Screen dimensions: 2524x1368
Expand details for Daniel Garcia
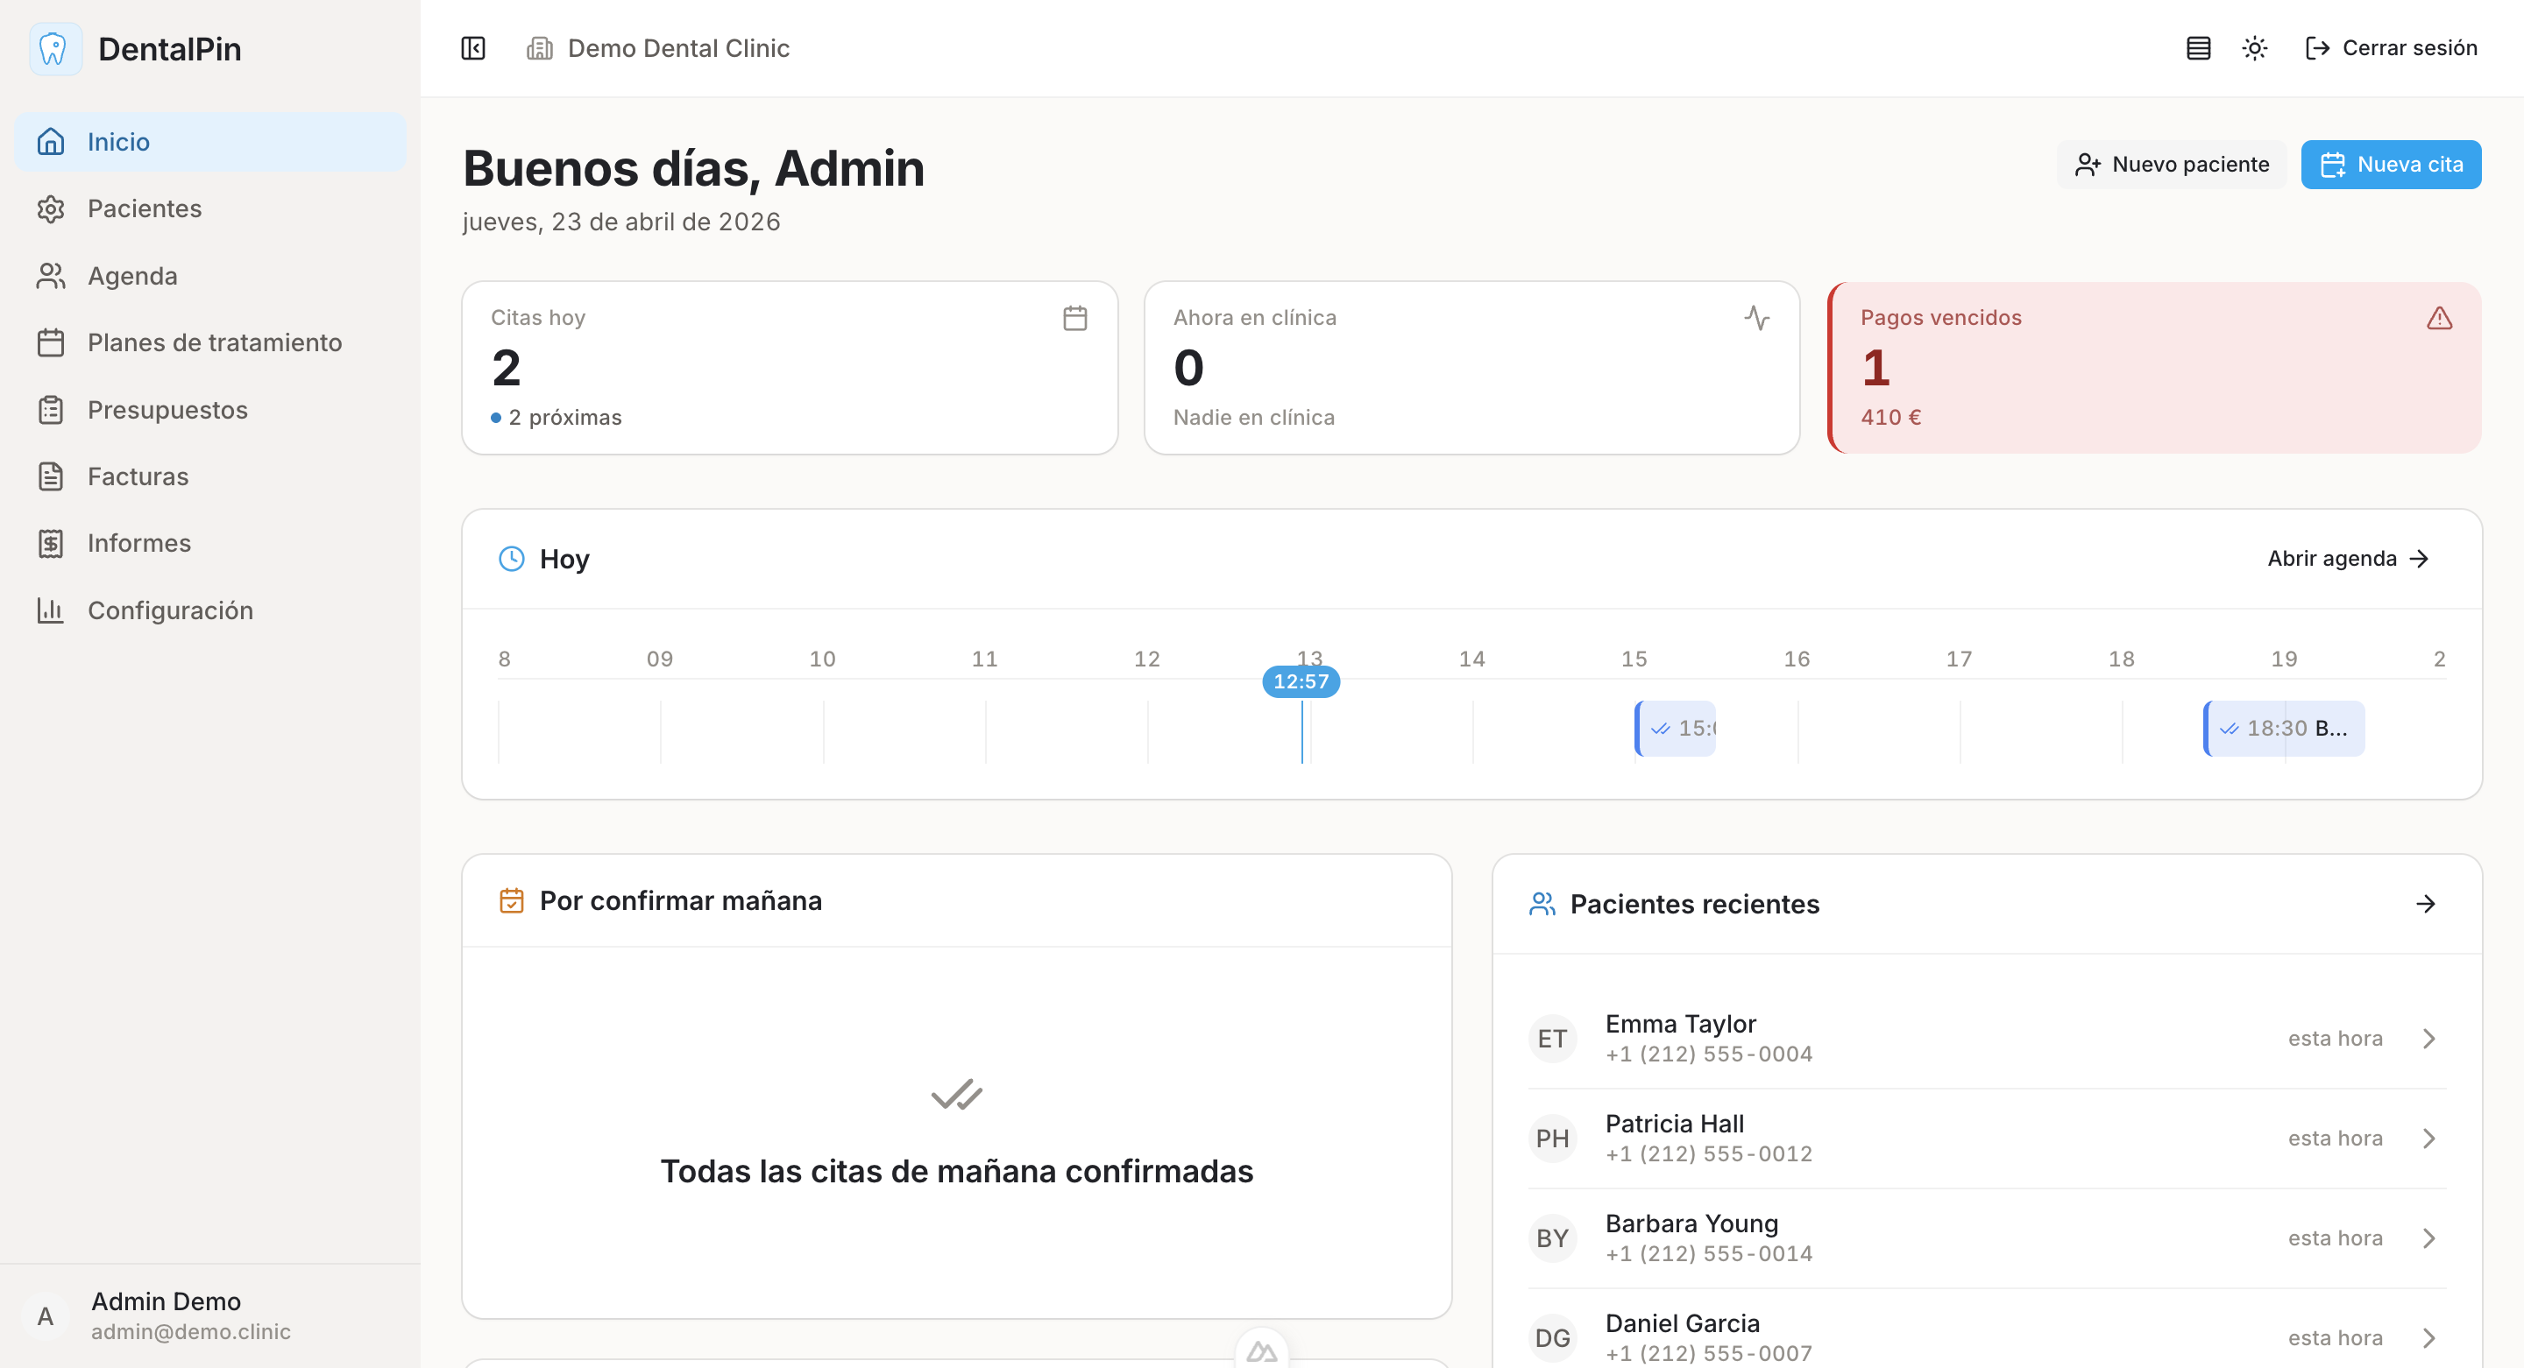coord(2428,1336)
